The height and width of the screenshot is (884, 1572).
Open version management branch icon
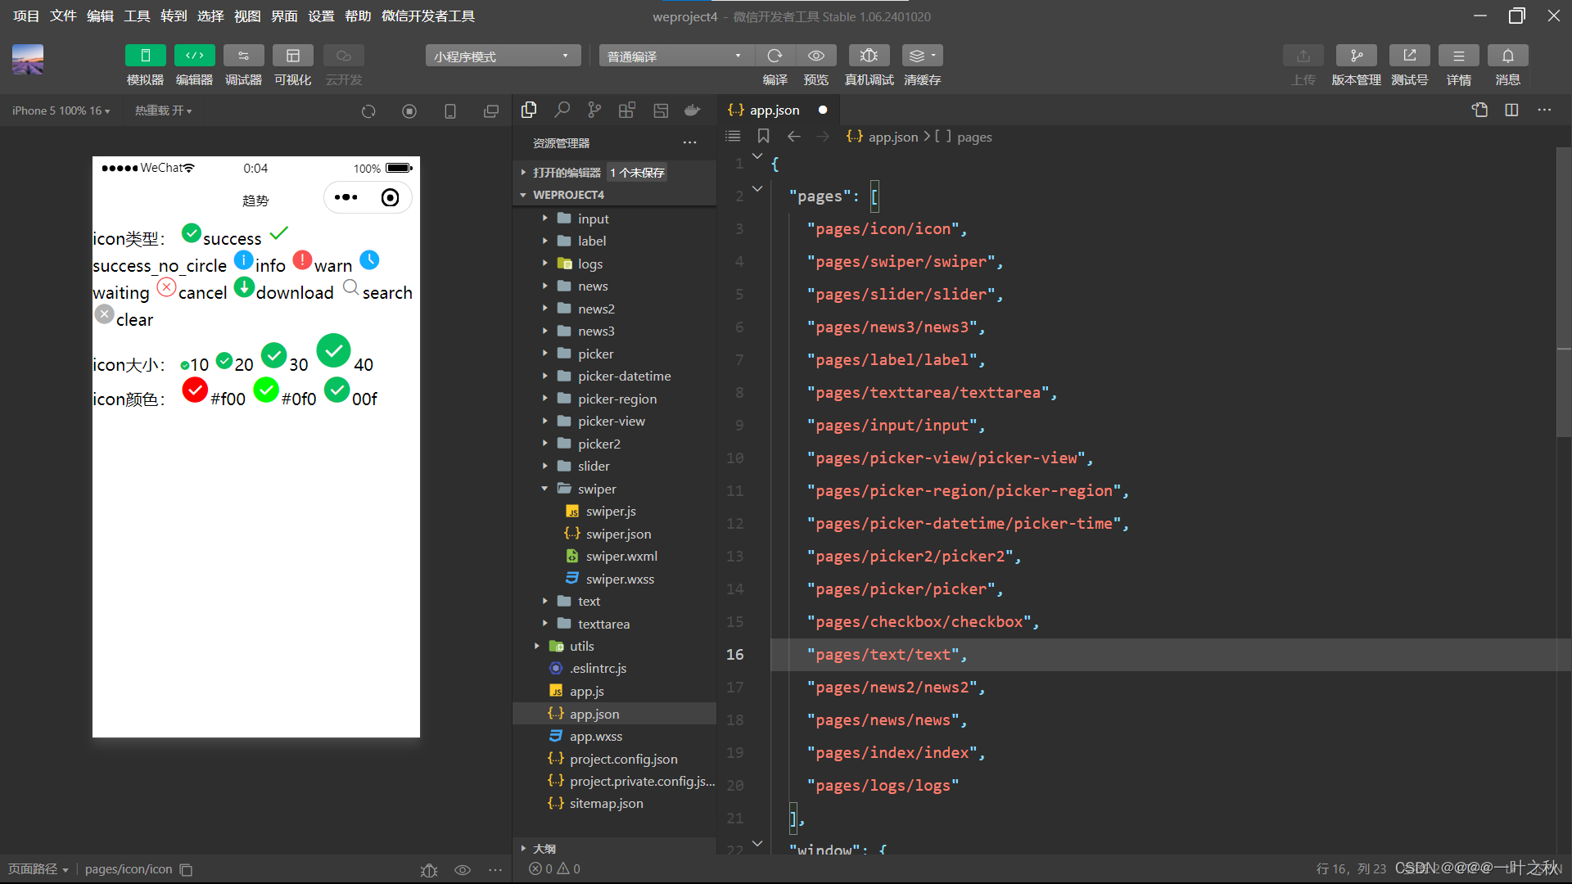(1356, 56)
